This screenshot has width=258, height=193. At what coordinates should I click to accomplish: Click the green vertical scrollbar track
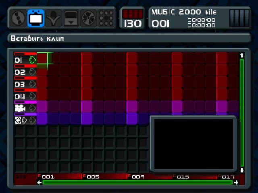242,113
